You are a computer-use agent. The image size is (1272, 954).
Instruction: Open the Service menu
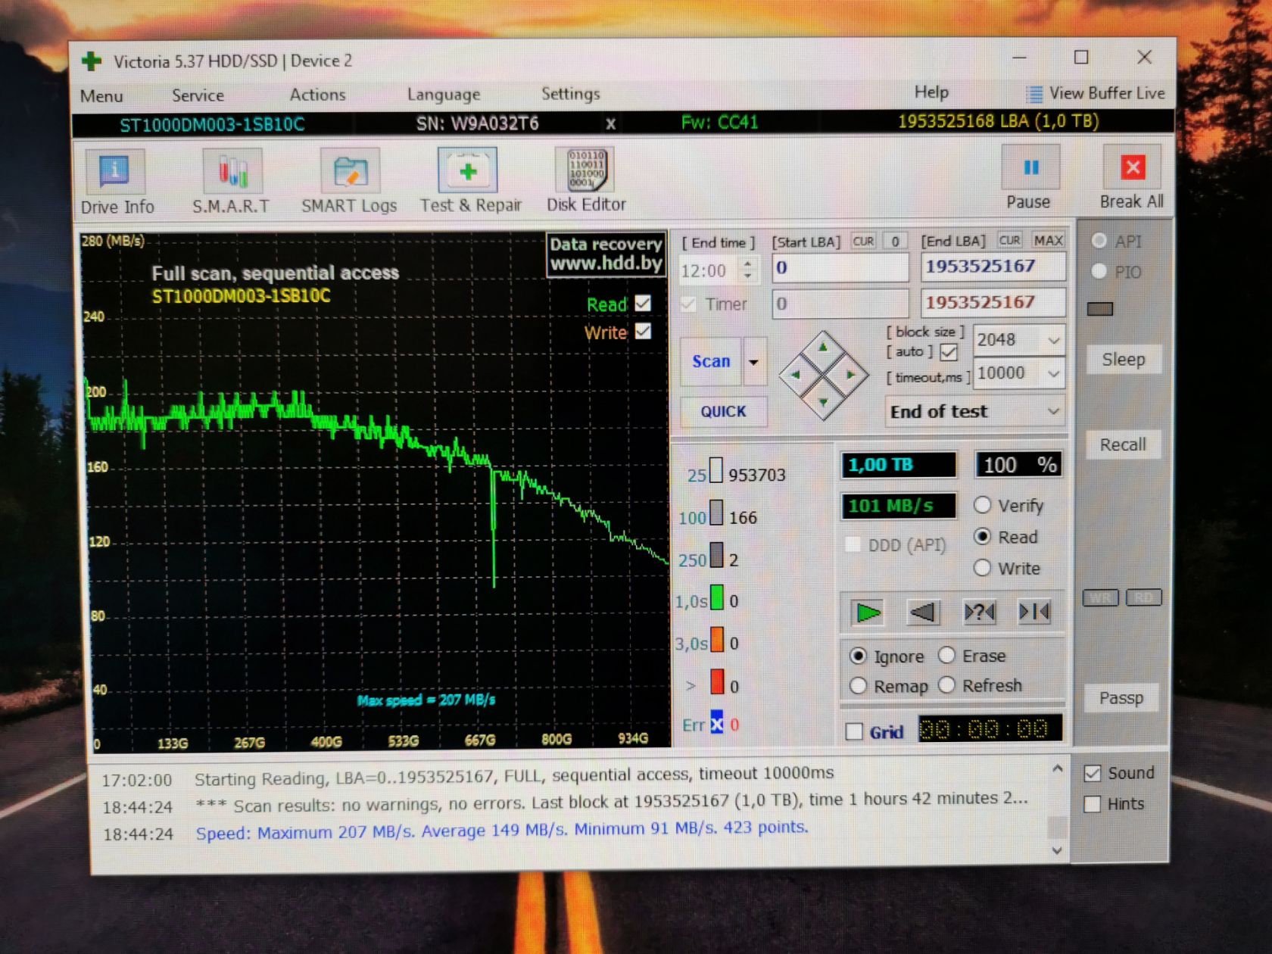(198, 95)
